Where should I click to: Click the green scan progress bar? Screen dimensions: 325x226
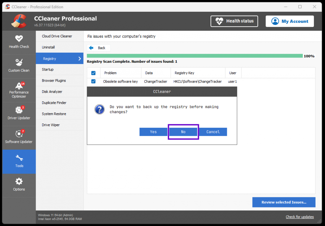click(195, 56)
